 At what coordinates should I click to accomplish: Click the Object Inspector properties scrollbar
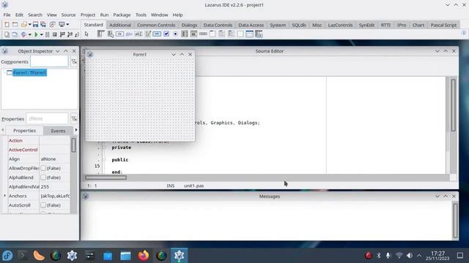tap(73, 175)
